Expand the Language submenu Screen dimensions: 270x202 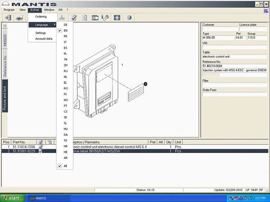point(42,25)
